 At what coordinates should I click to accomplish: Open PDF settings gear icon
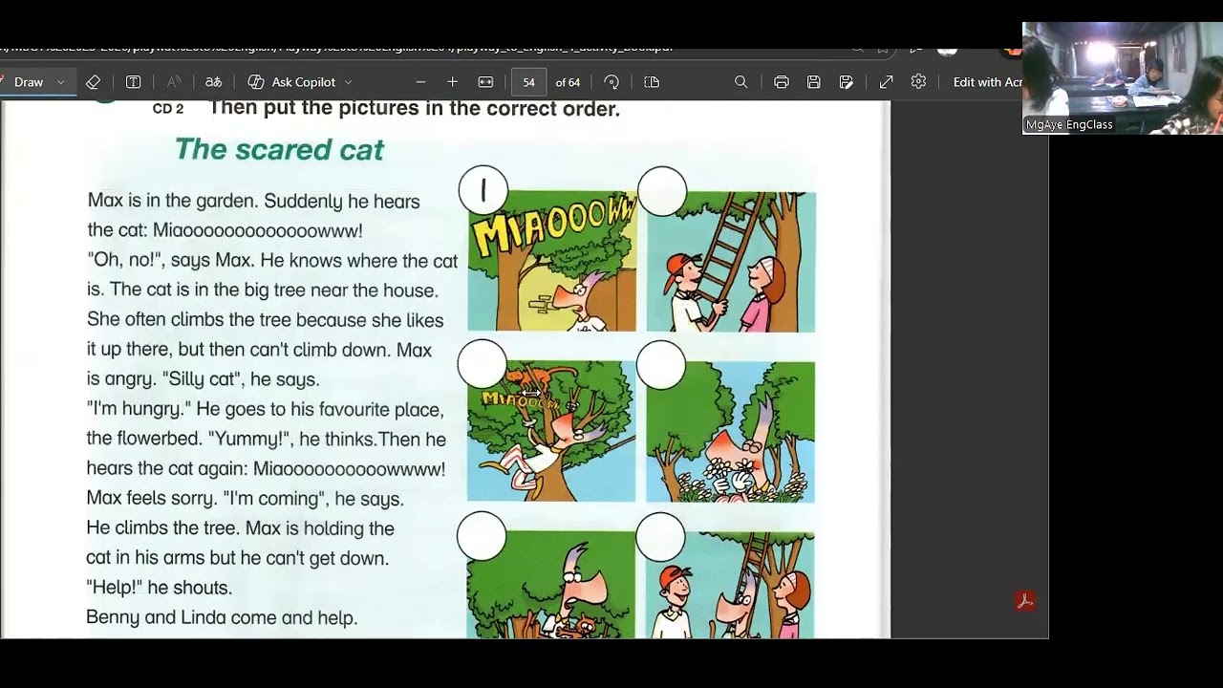tap(918, 82)
